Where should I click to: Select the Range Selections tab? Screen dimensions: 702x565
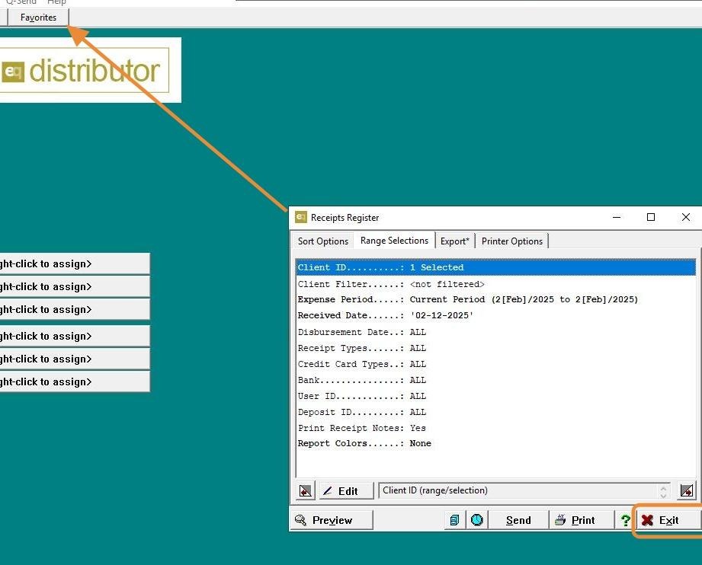(394, 241)
